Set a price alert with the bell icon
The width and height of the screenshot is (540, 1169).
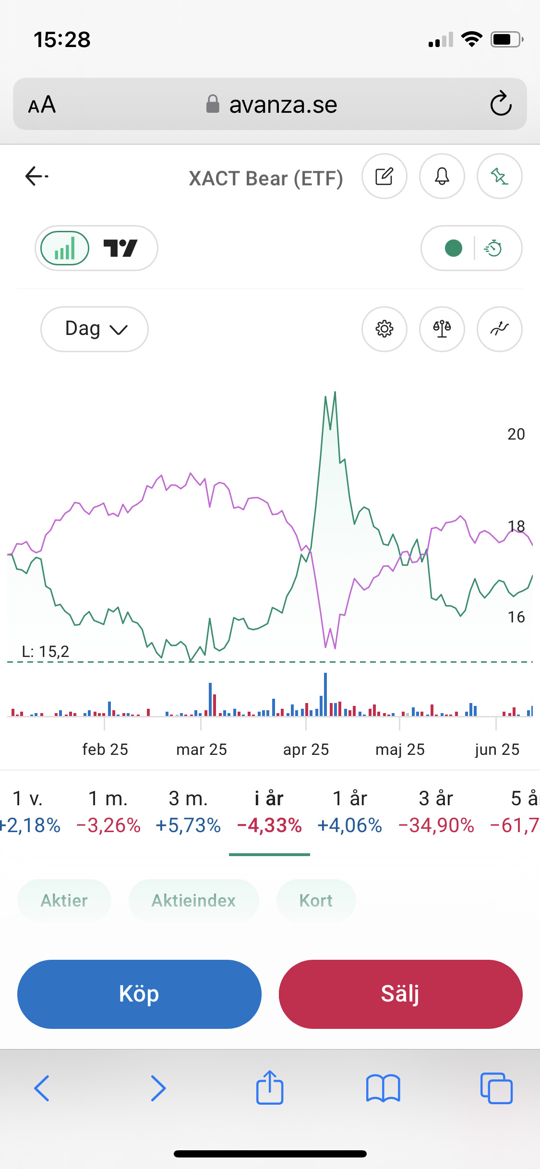(x=442, y=176)
